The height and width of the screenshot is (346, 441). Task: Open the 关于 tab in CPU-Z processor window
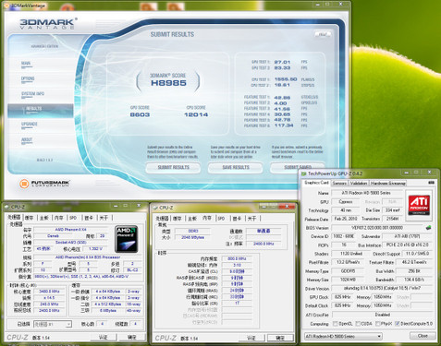click(x=104, y=218)
